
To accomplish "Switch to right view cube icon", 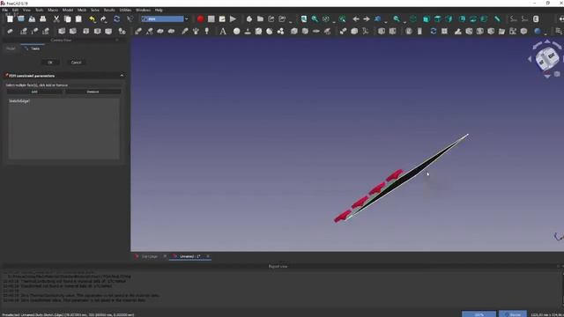I will (449, 19).
